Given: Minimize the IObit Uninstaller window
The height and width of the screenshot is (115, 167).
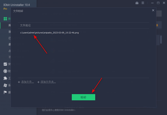Looking at the screenshot, I should [152, 3].
